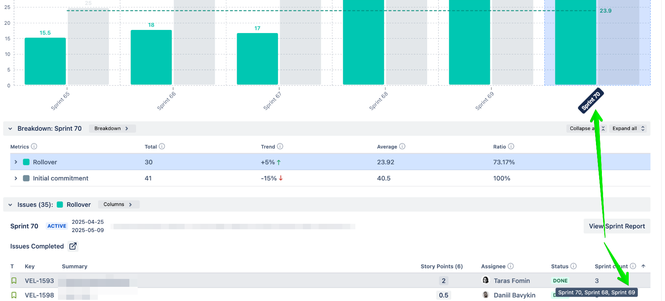The width and height of the screenshot is (665, 301).
Task: Click the Collapse all button
Action: point(587,128)
